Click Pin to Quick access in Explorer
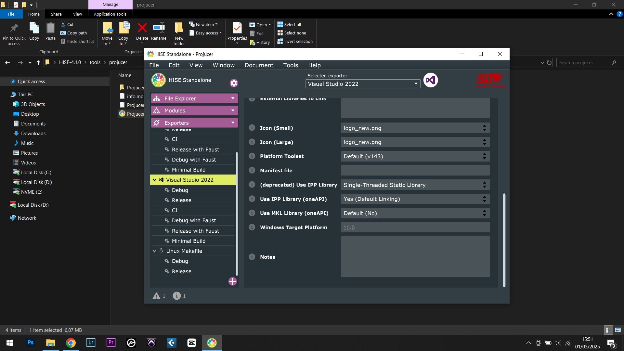Viewport: 624px width, 351px height. [14, 34]
